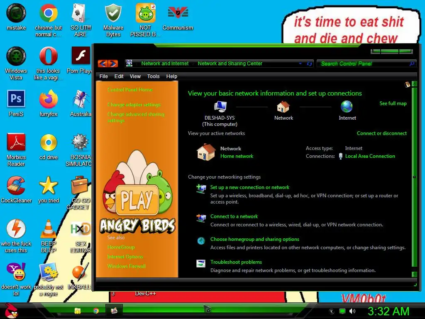Image resolution: width=425 pixels, height=319 pixels.
Task: Click the green vertical scrollbar
Action: (x=414, y=177)
